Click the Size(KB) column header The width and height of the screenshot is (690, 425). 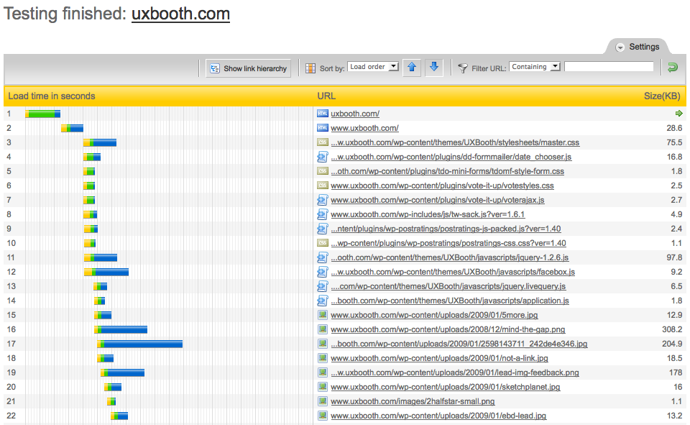pos(662,96)
